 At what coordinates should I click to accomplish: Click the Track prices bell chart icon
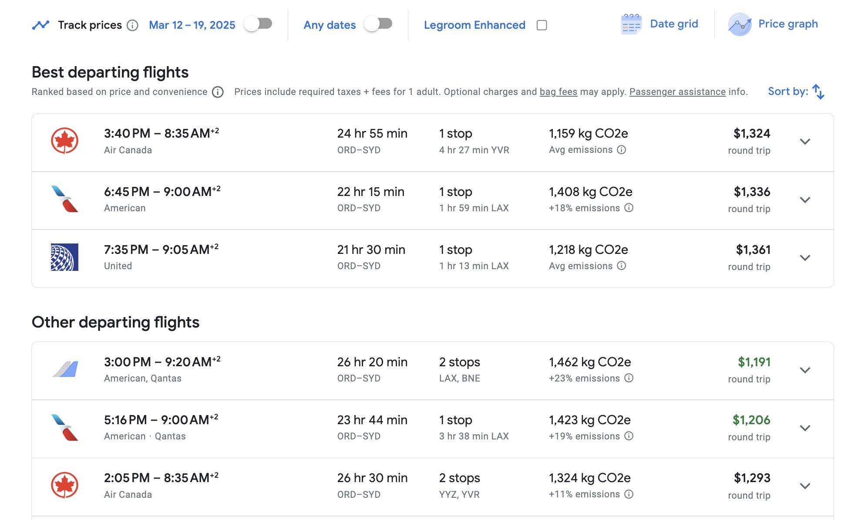point(41,24)
